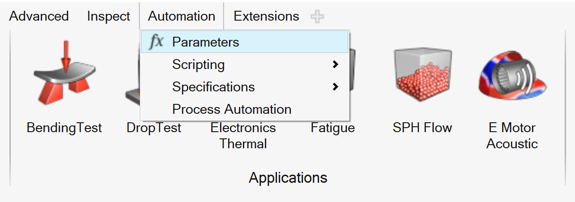
Task: Switch to the Advanced ribbon tab
Action: pos(39,17)
